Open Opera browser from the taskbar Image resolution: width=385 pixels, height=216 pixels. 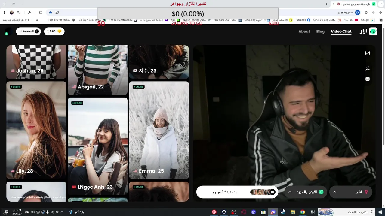244,212
